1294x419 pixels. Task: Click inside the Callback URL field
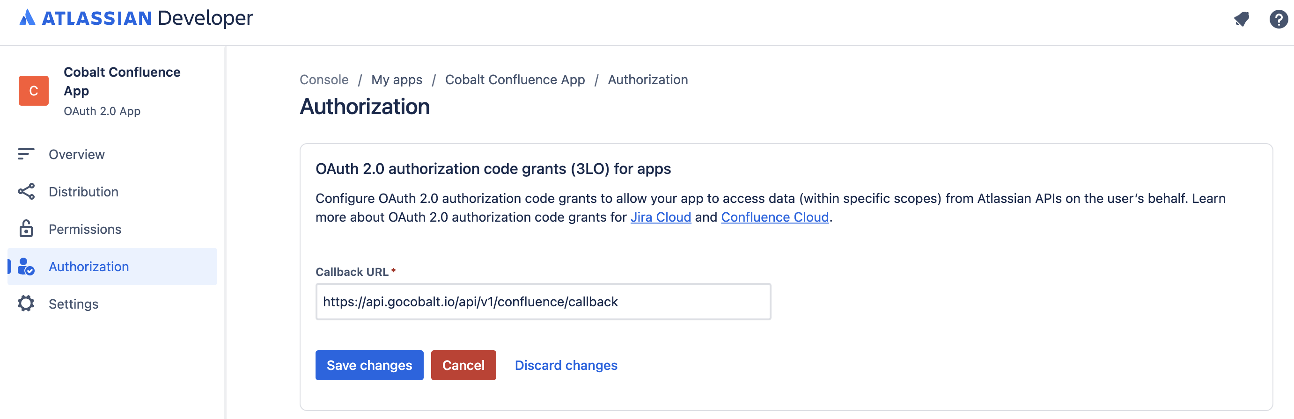543,302
